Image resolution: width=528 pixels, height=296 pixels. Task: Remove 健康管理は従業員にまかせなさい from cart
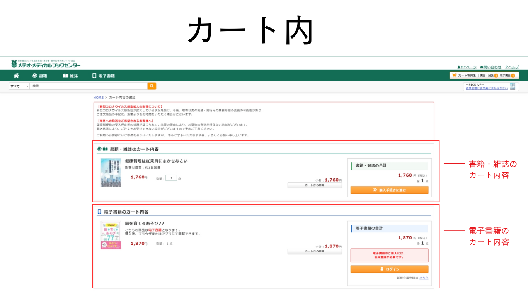(315, 185)
